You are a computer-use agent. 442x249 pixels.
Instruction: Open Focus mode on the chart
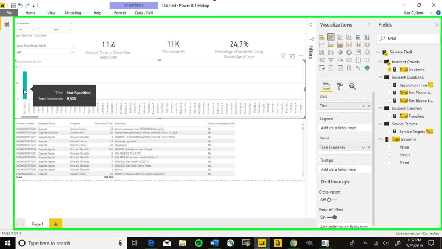292,56
